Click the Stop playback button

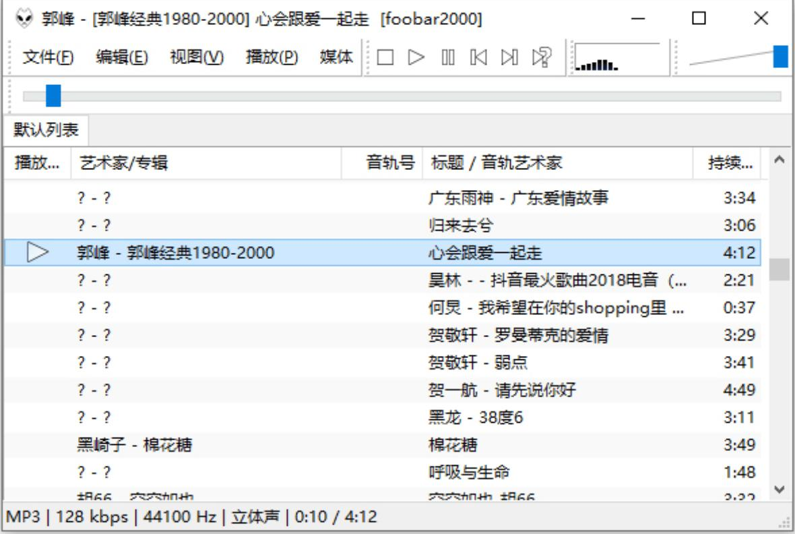[x=385, y=57]
